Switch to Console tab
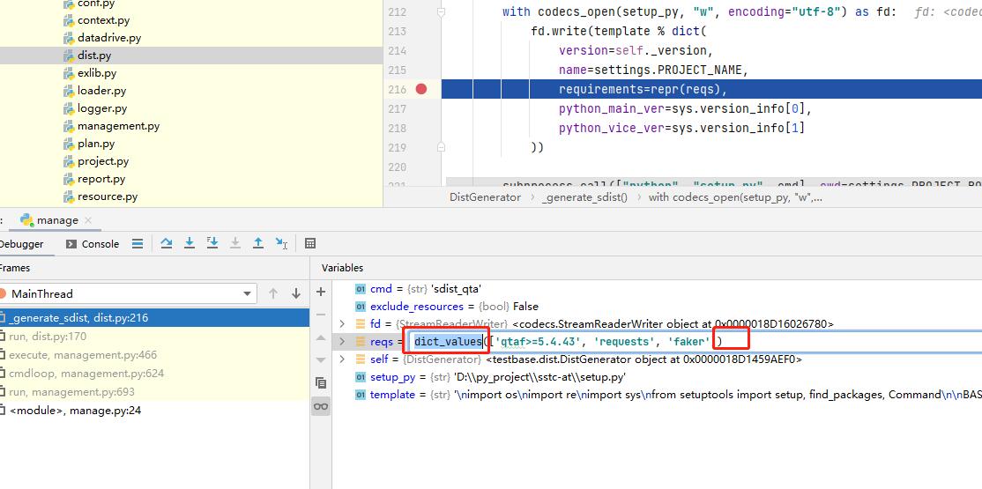 93,244
